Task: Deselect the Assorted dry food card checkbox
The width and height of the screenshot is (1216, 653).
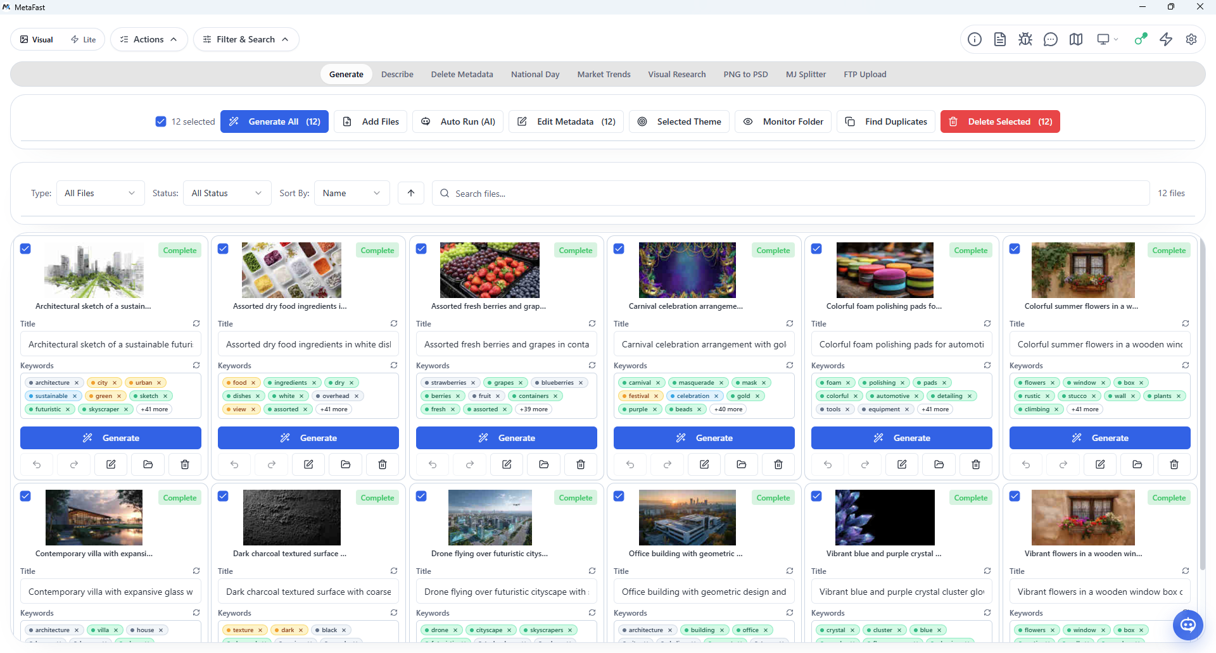Action: 223,249
